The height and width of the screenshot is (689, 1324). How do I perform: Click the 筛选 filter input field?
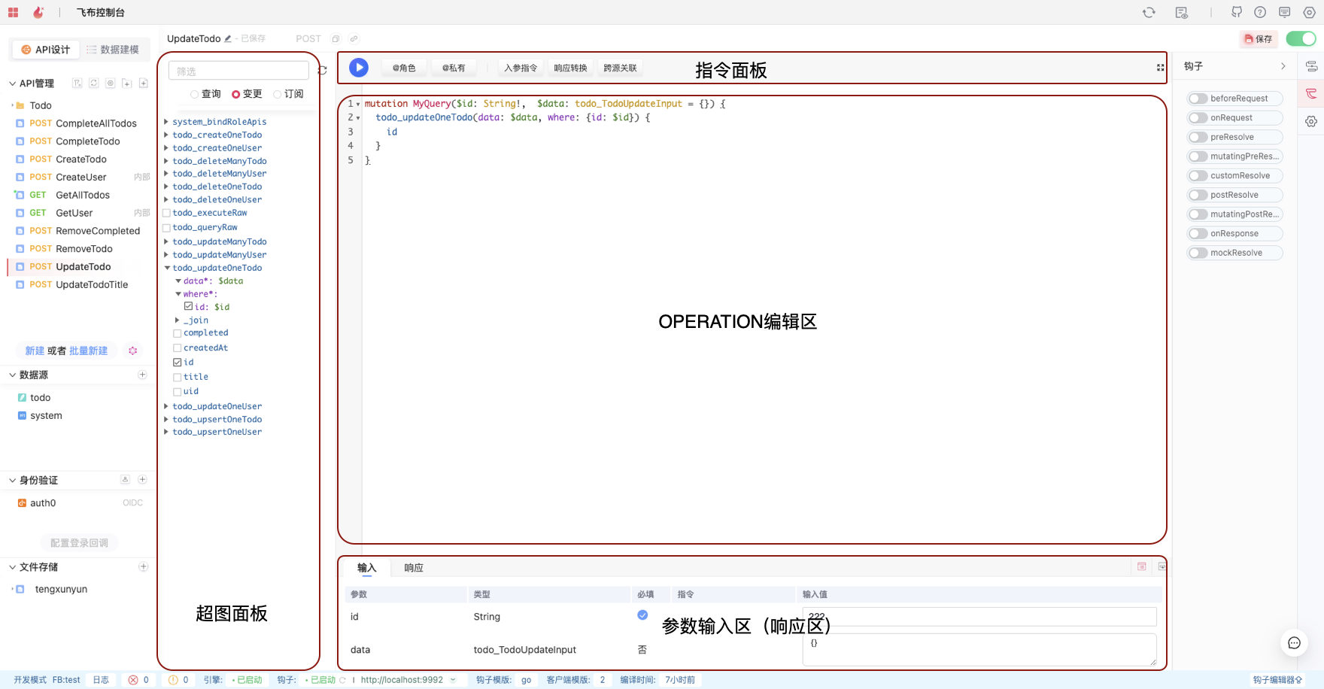pos(238,71)
